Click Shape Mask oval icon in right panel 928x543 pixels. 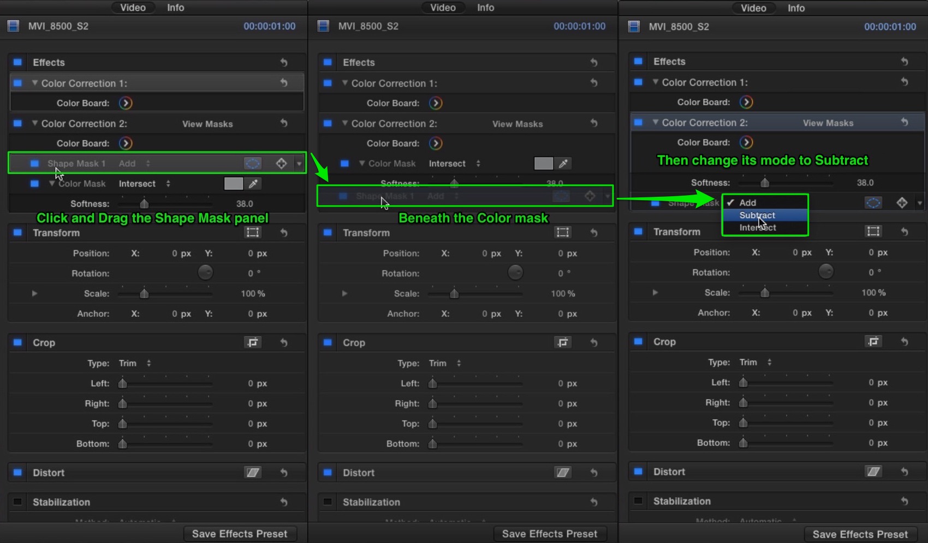coord(873,203)
